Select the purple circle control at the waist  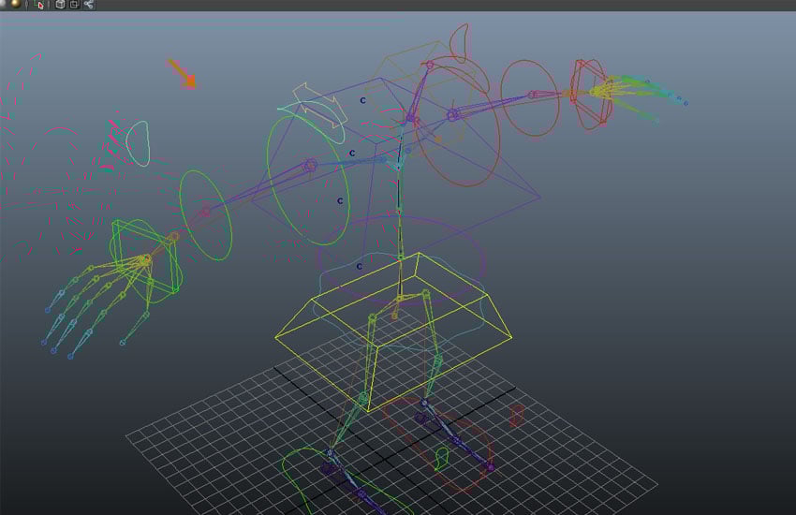tap(402, 258)
